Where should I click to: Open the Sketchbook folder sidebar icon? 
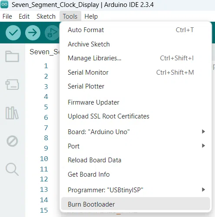click(x=12, y=56)
